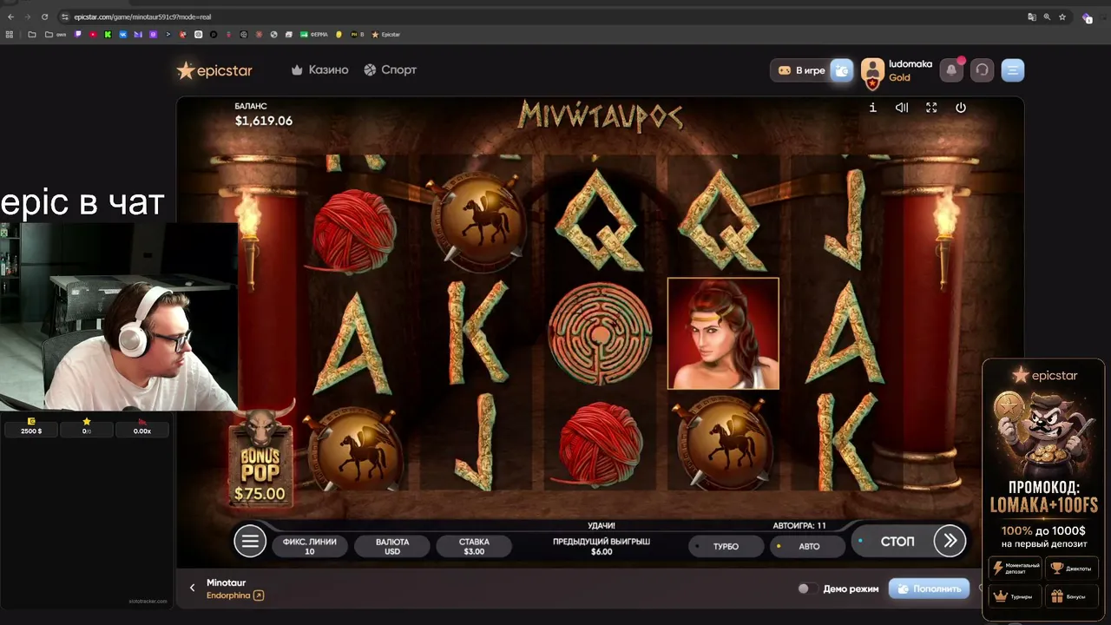Open support headset chat
Screen dimensions: 1111x625
[x=982, y=70]
